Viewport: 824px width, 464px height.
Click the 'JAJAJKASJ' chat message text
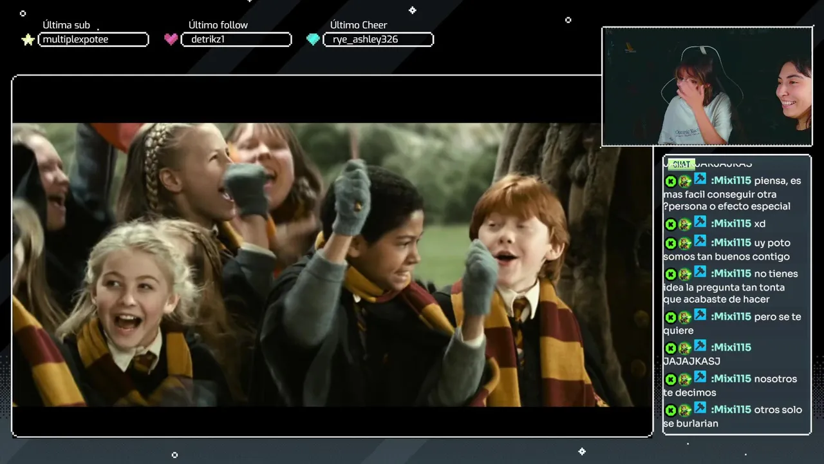[x=691, y=362]
